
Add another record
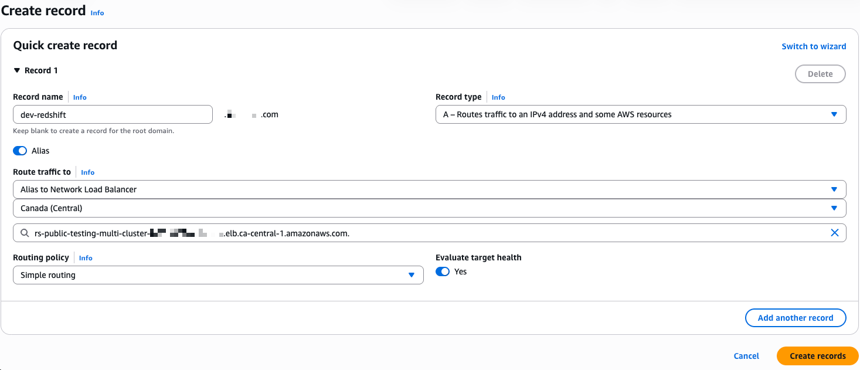[x=795, y=318]
